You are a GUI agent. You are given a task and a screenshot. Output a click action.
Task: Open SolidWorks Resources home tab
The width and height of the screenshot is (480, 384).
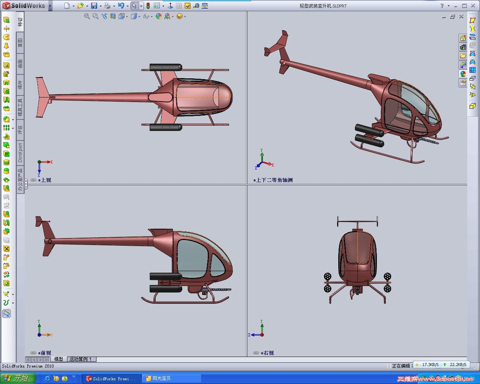463,38
